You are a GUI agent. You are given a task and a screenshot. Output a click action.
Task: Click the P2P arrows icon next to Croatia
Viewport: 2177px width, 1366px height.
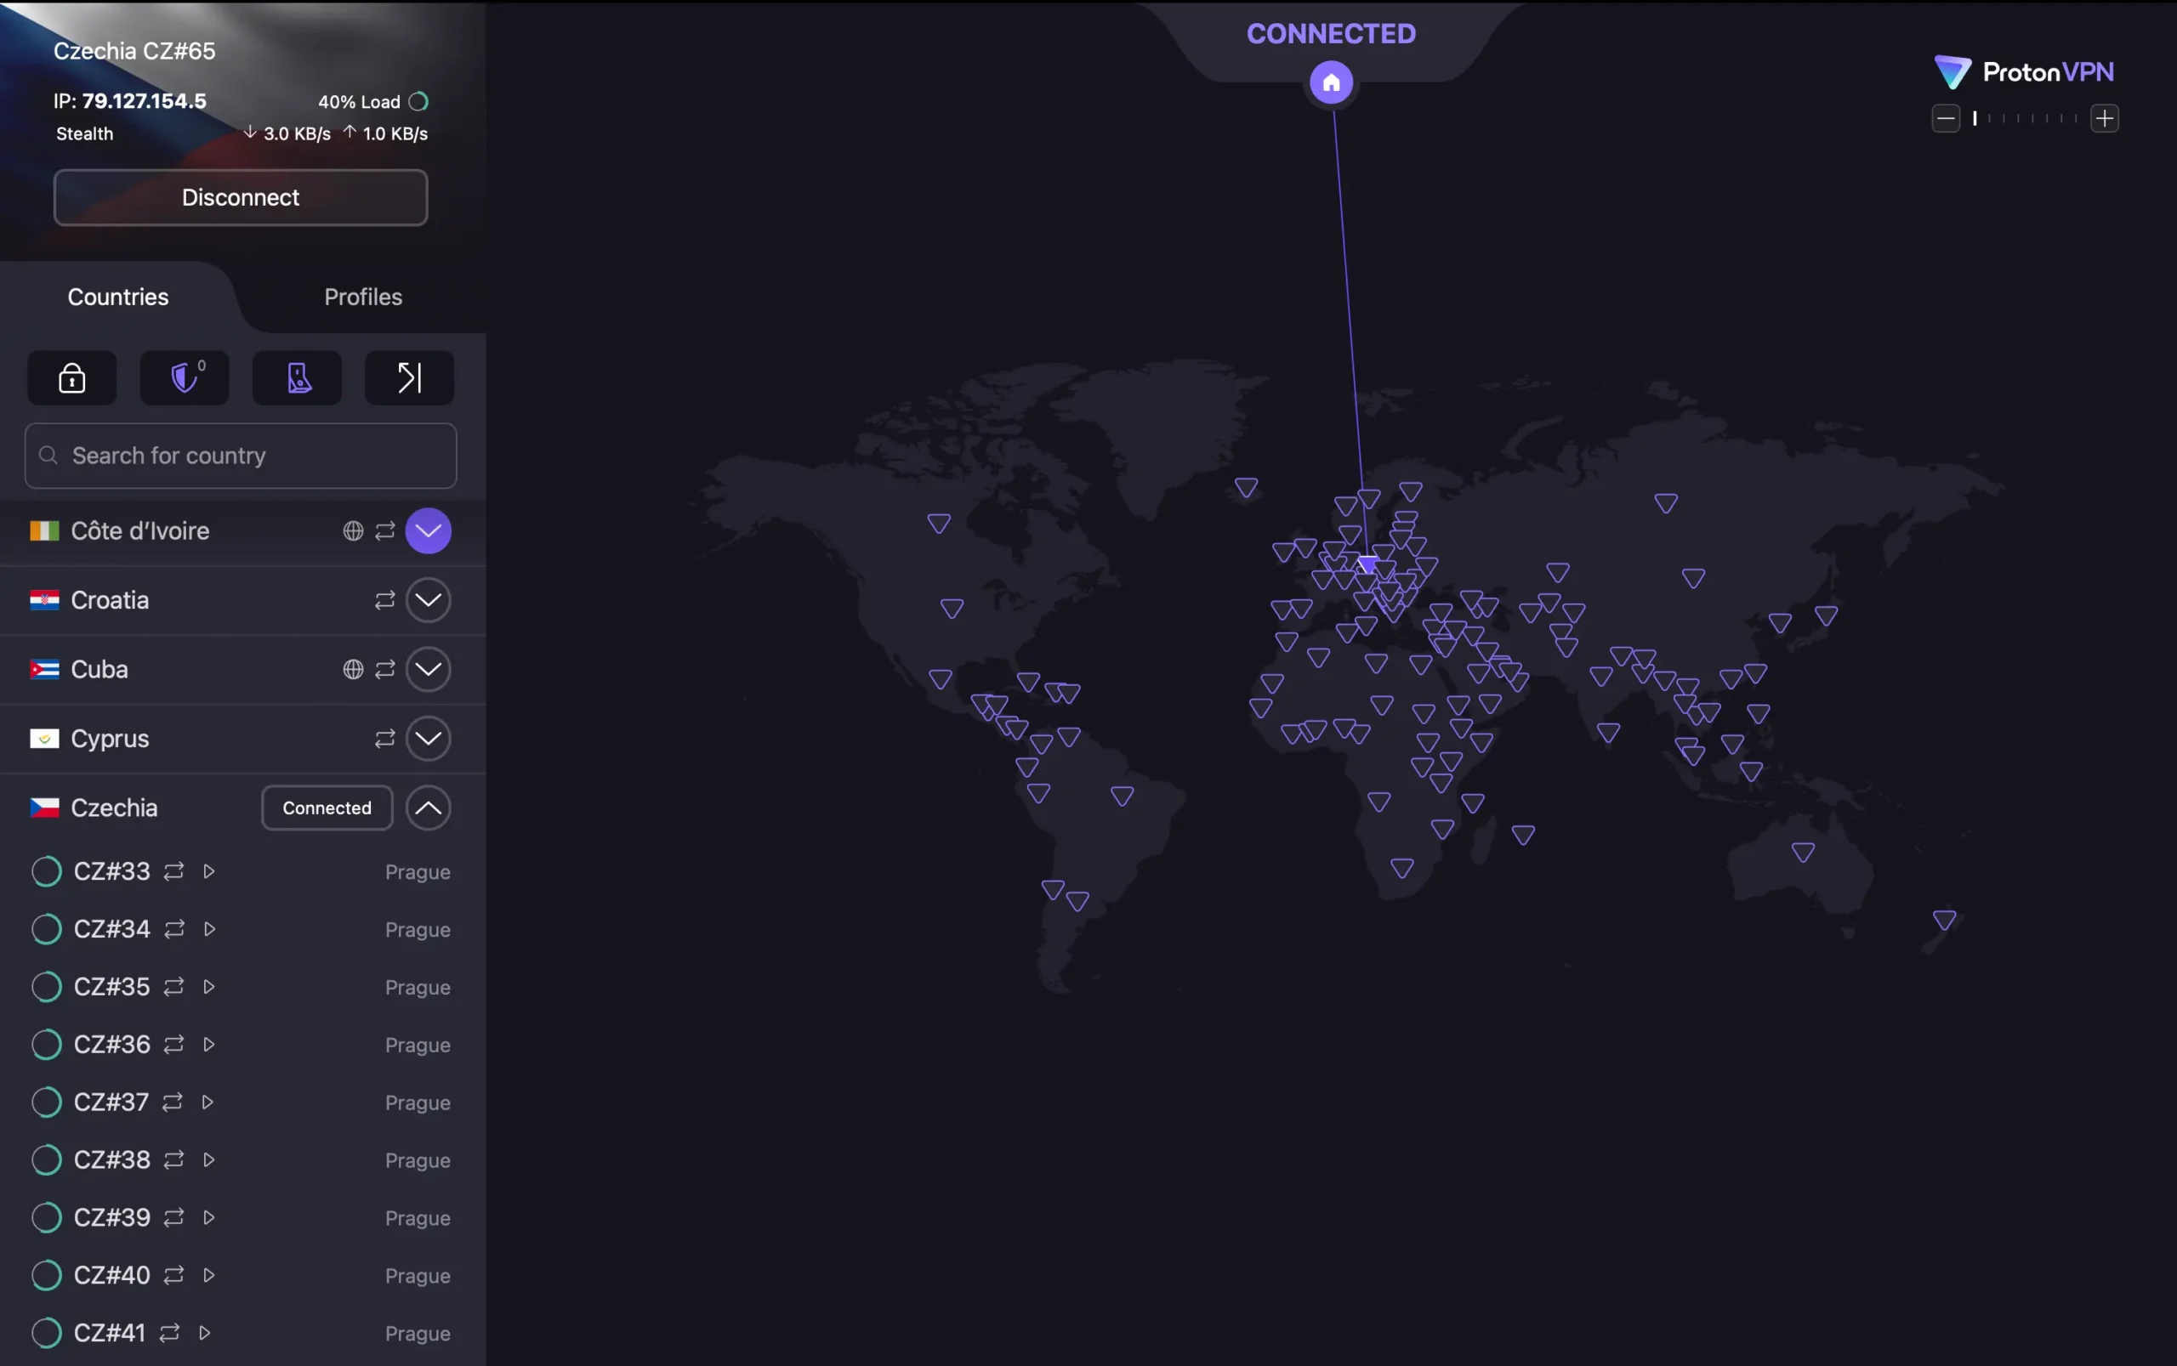click(385, 600)
